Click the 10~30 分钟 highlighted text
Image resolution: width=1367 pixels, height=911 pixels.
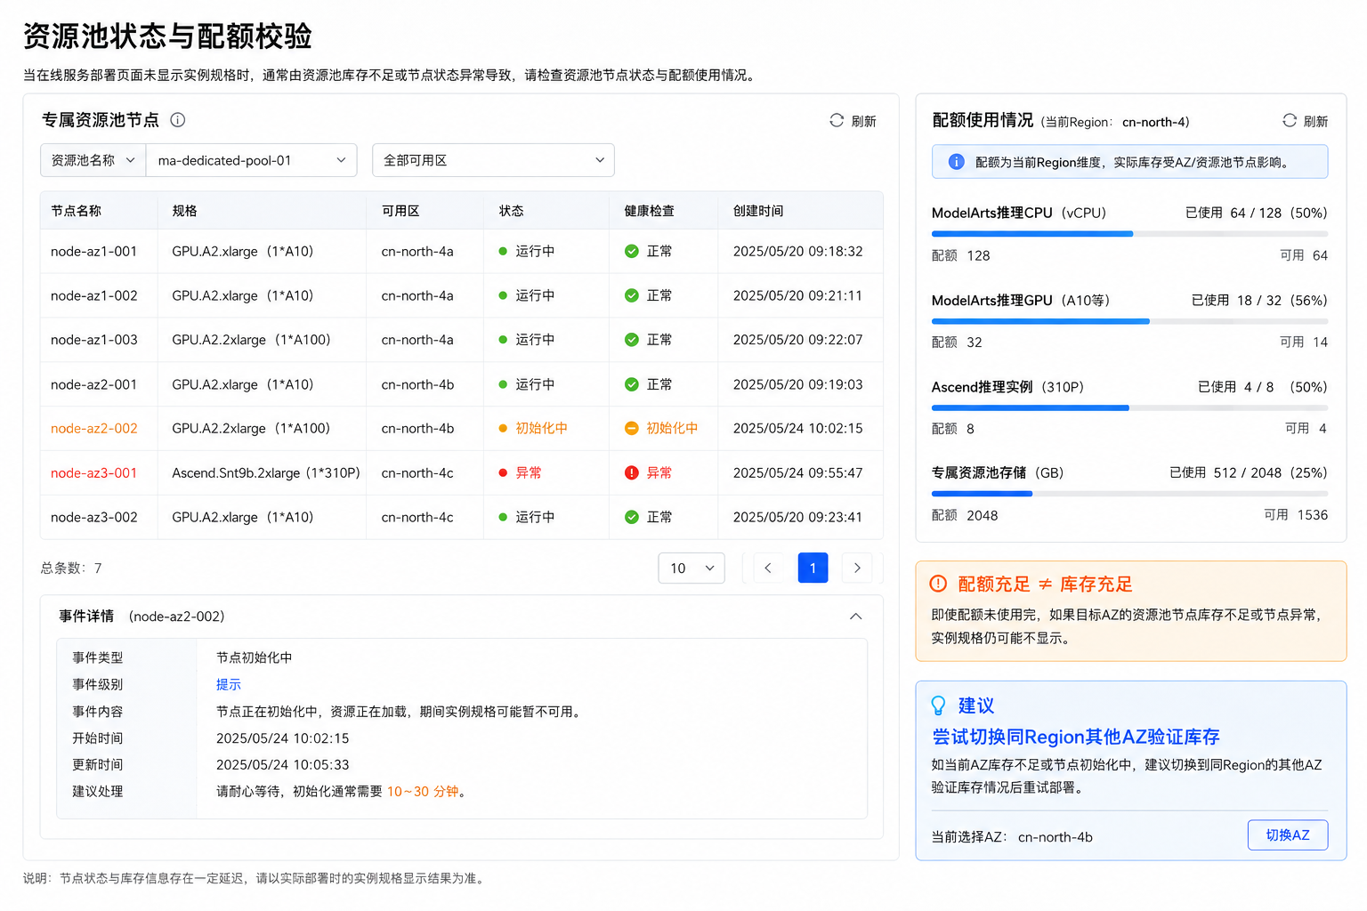[423, 791]
